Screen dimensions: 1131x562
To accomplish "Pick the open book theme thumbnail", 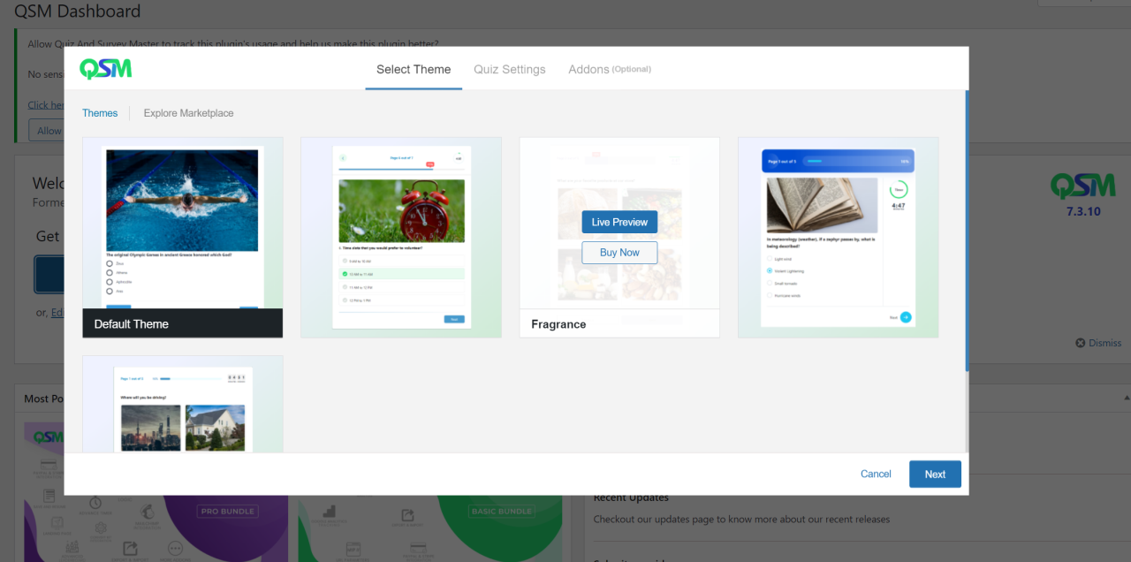I will pyautogui.click(x=838, y=236).
